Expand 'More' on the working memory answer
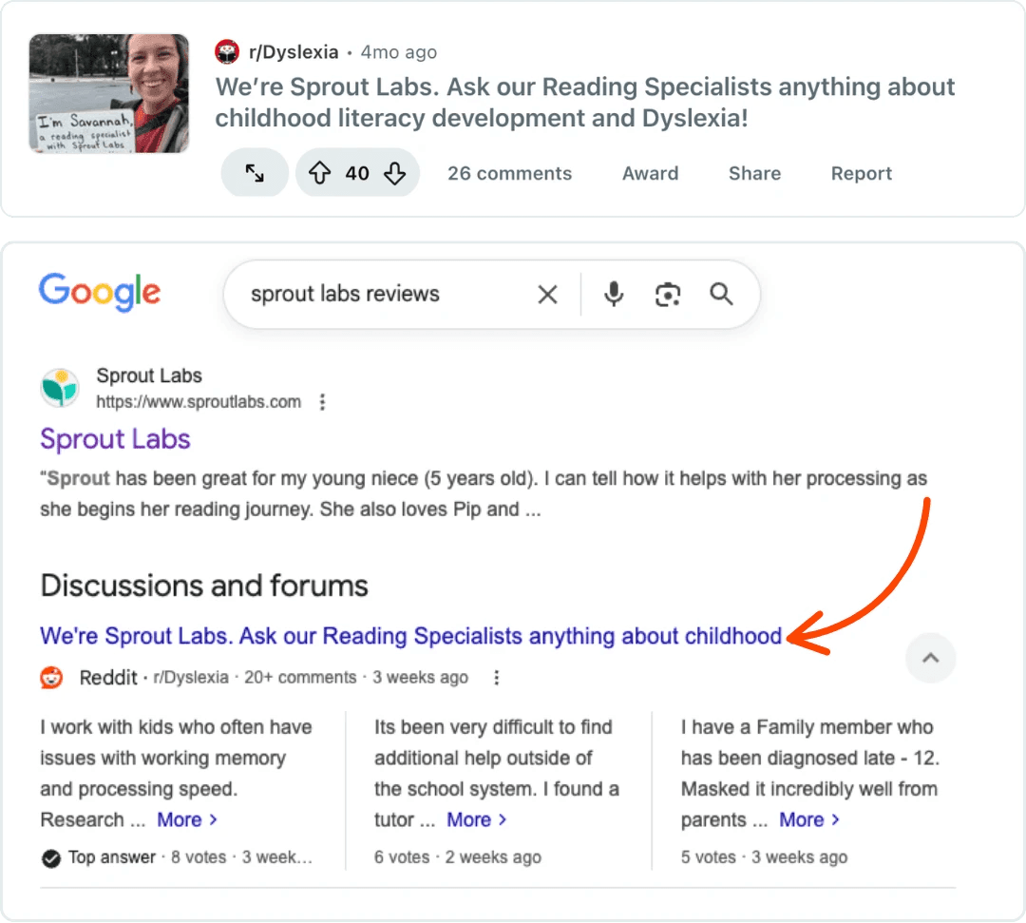Image resolution: width=1026 pixels, height=923 pixels. [186, 819]
